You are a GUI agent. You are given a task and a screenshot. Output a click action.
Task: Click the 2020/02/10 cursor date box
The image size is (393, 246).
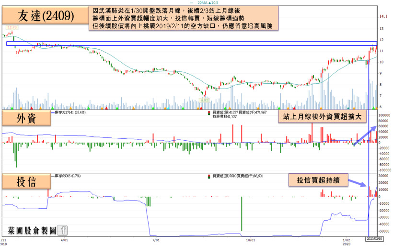point(374,239)
